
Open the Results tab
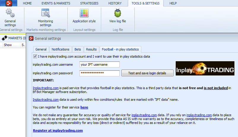pyautogui.click(x=91, y=49)
